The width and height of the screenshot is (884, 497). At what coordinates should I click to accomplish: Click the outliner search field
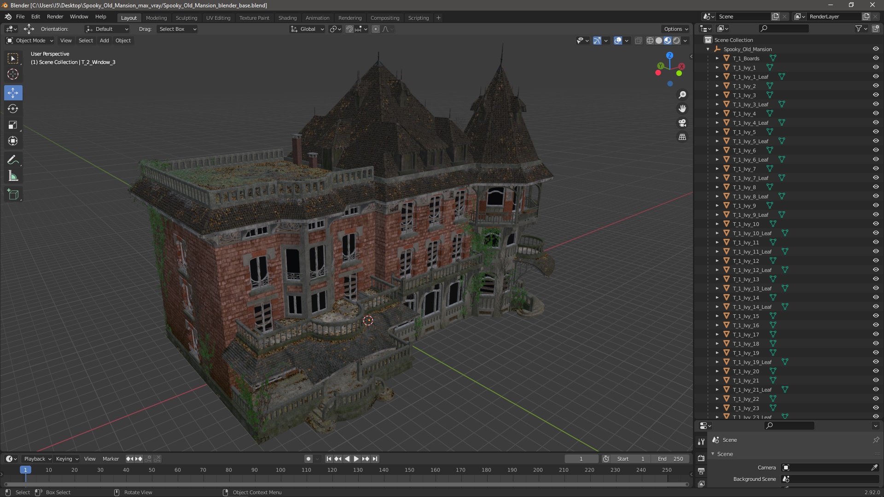783,29
